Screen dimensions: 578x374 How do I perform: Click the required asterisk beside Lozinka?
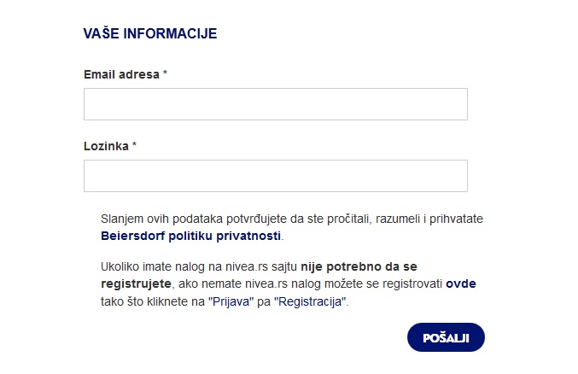[134, 144]
